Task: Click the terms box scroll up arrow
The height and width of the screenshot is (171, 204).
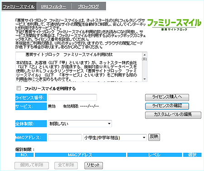Action: 145,55
